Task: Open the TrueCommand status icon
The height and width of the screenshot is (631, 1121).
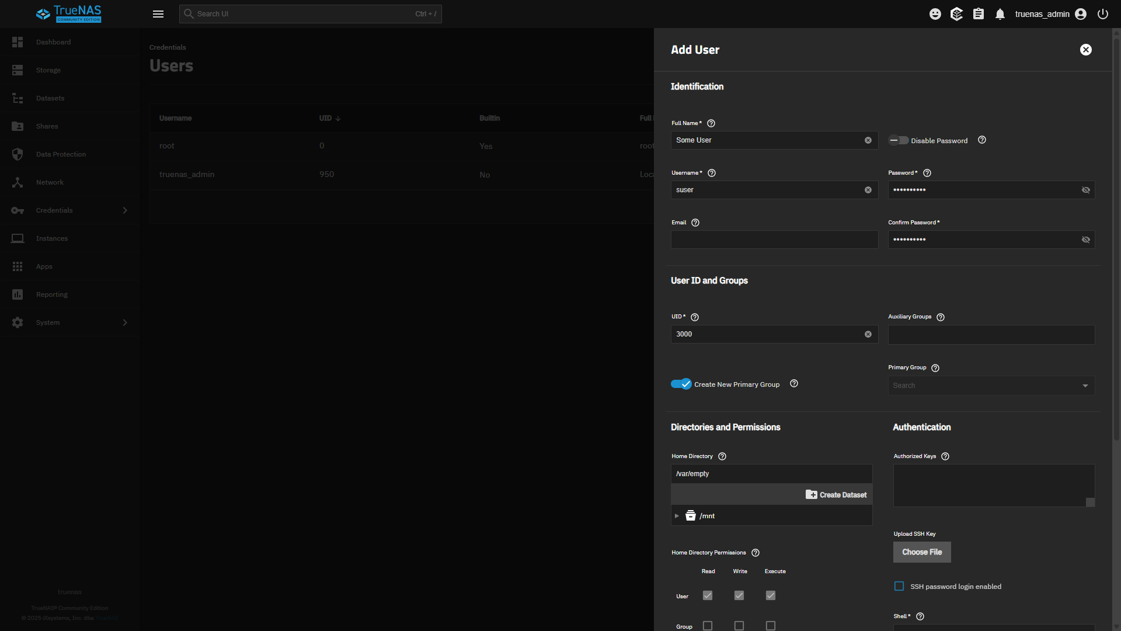Action: pyautogui.click(x=956, y=14)
